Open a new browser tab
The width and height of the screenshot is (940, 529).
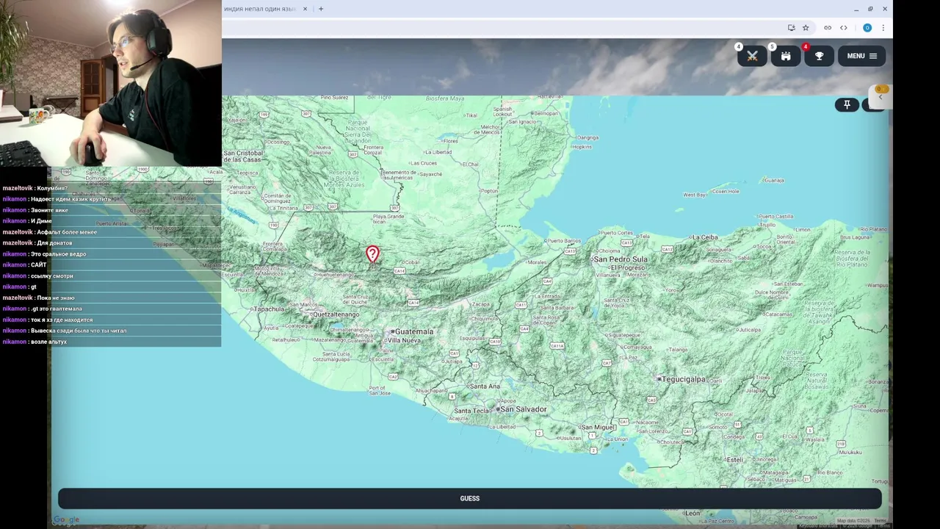tap(321, 9)
